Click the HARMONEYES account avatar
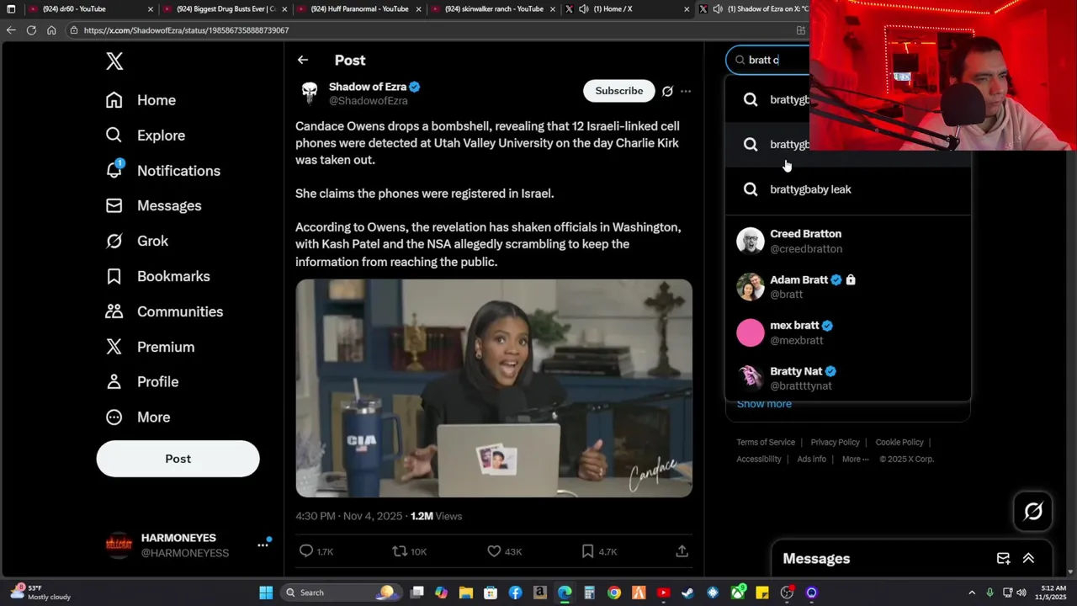Screen dimensions: 1077x606 (119, 545)
